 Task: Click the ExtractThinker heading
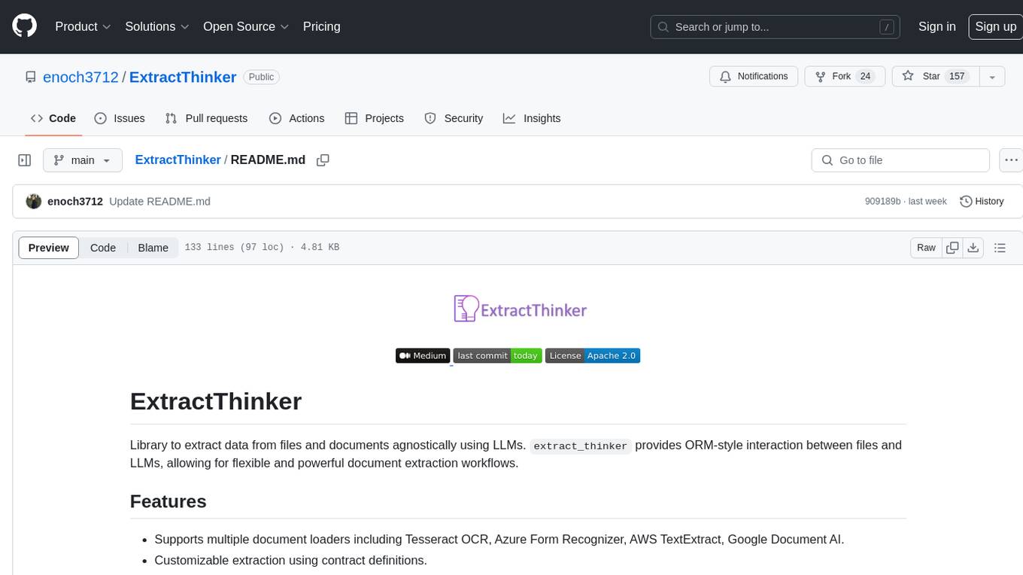pos(216,401)
